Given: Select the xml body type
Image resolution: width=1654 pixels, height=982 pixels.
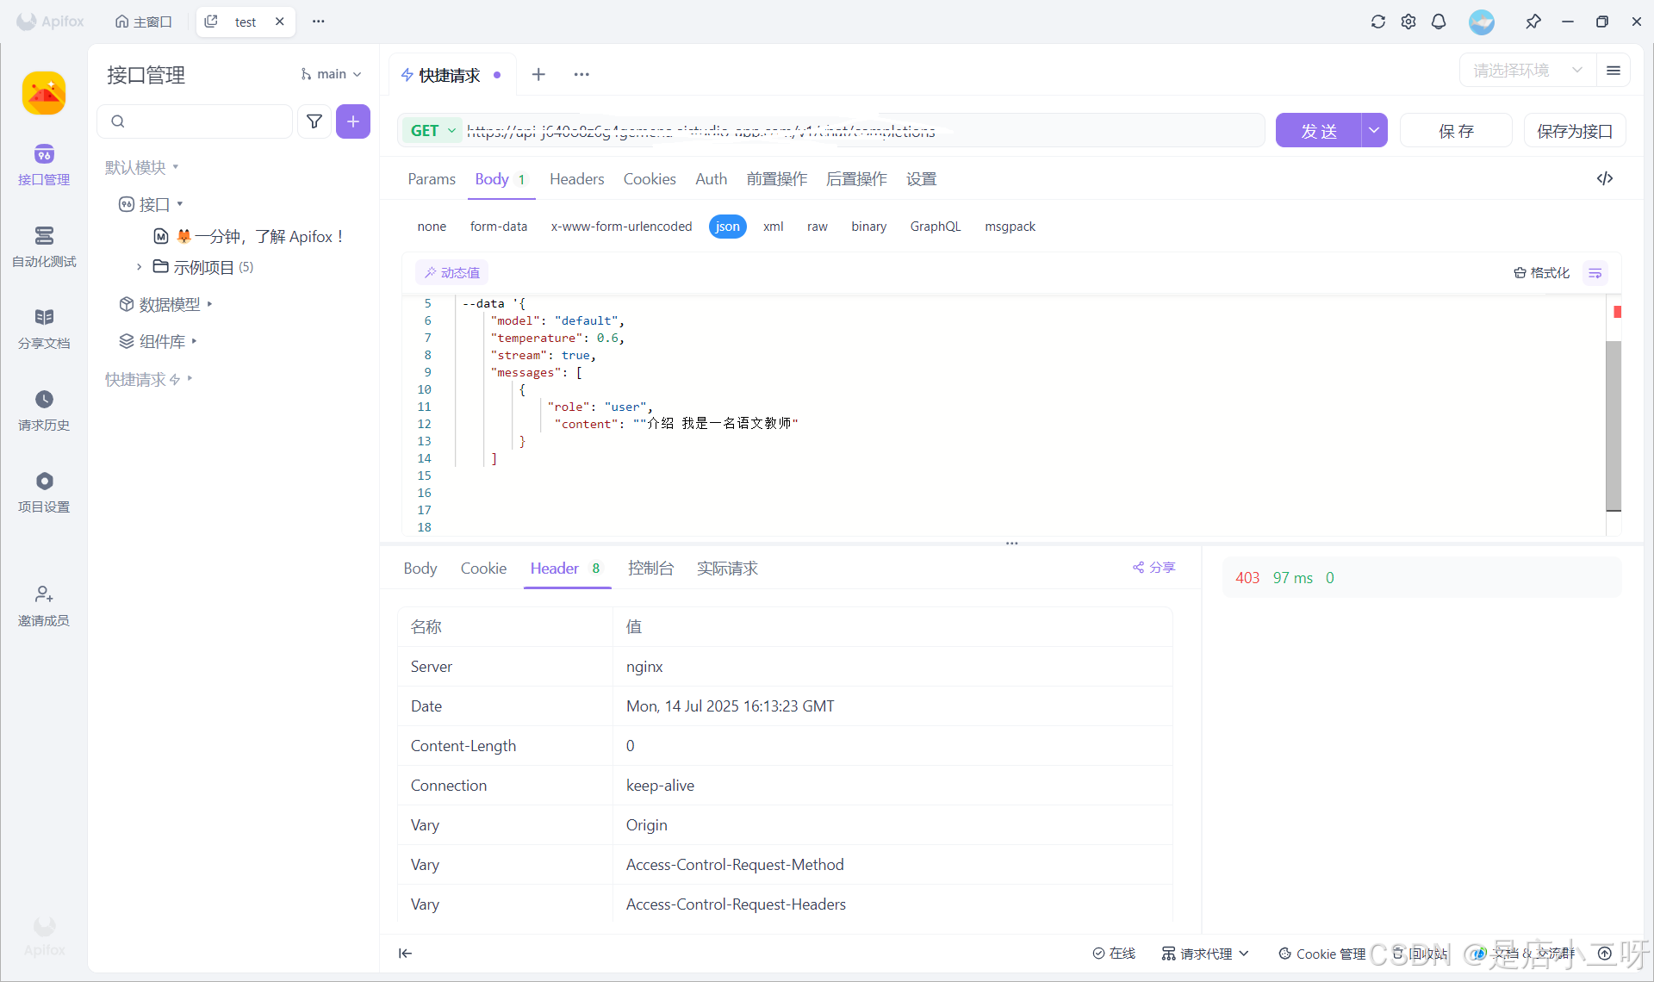Looking at the screenshot, I should pos(774,227).
